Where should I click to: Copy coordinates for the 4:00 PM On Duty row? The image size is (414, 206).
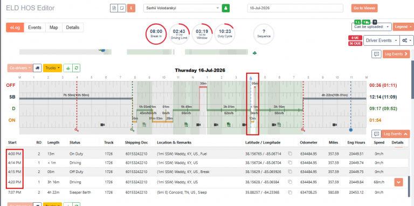[290, 154]
